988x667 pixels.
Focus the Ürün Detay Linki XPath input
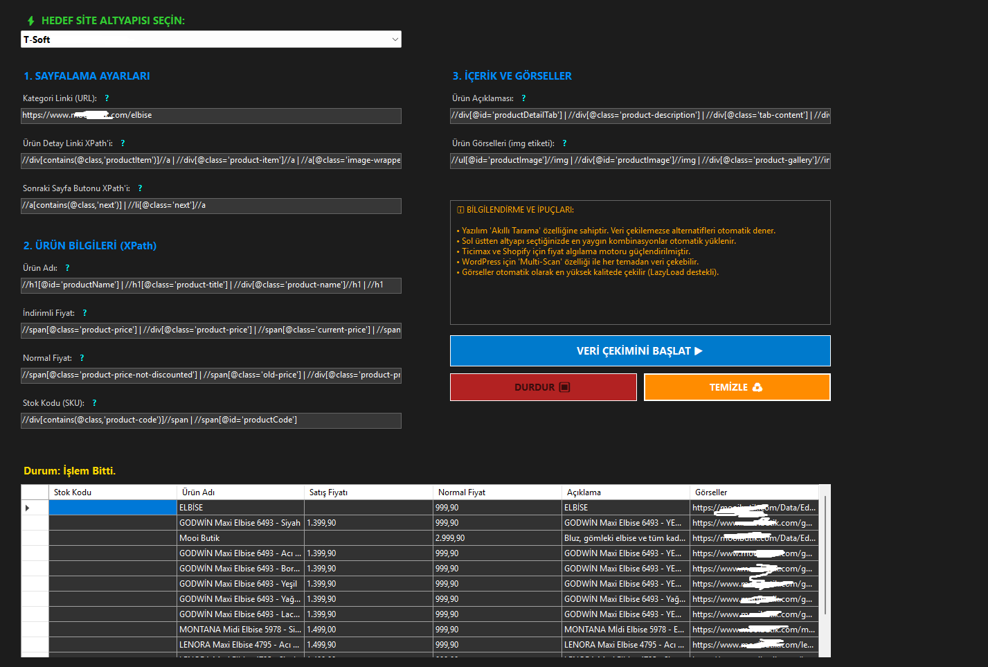(211, 161)
